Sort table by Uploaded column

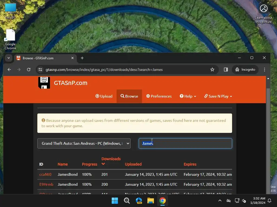133,164
